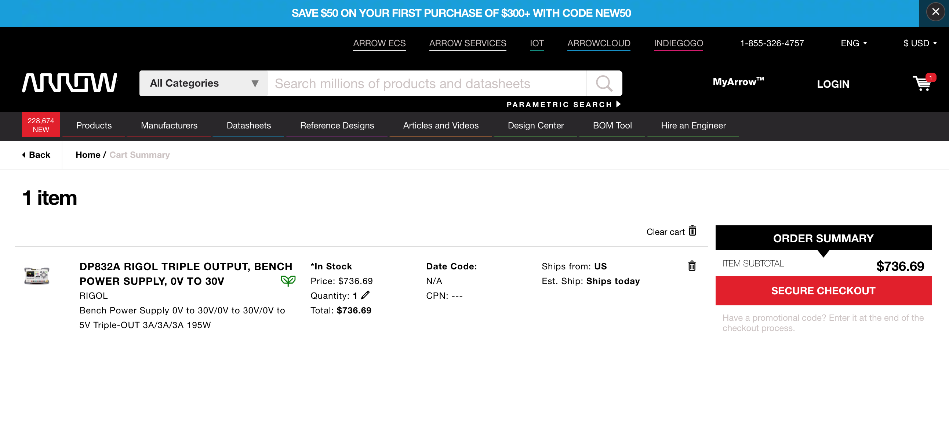Go Back to previous page
The height and width of the screenshot is (425, 949).
36,155
